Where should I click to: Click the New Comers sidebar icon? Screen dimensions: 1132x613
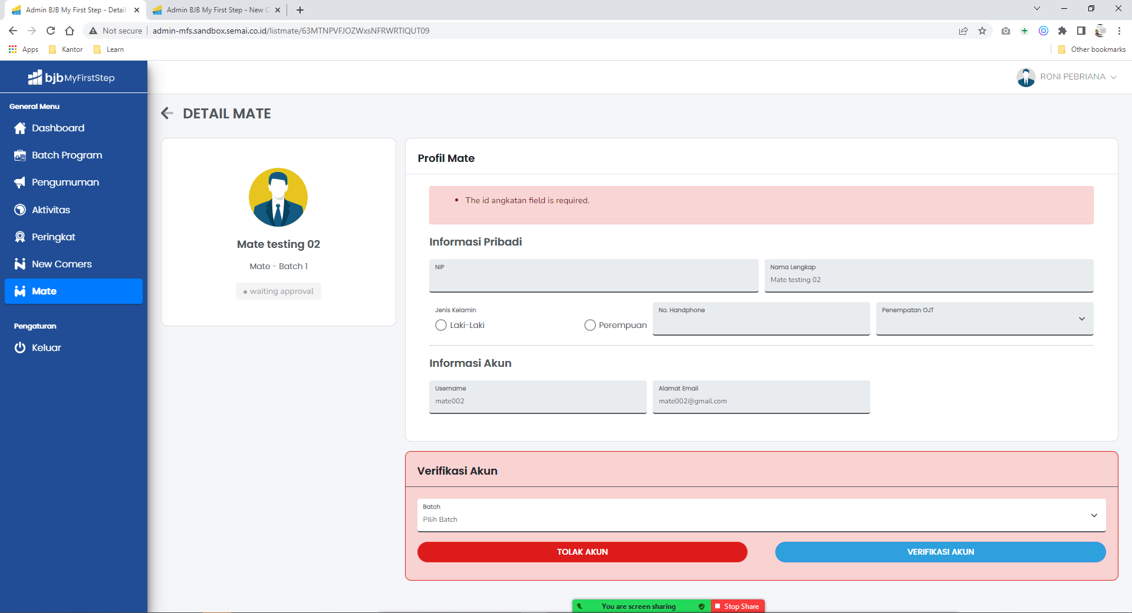pos(20,264)
